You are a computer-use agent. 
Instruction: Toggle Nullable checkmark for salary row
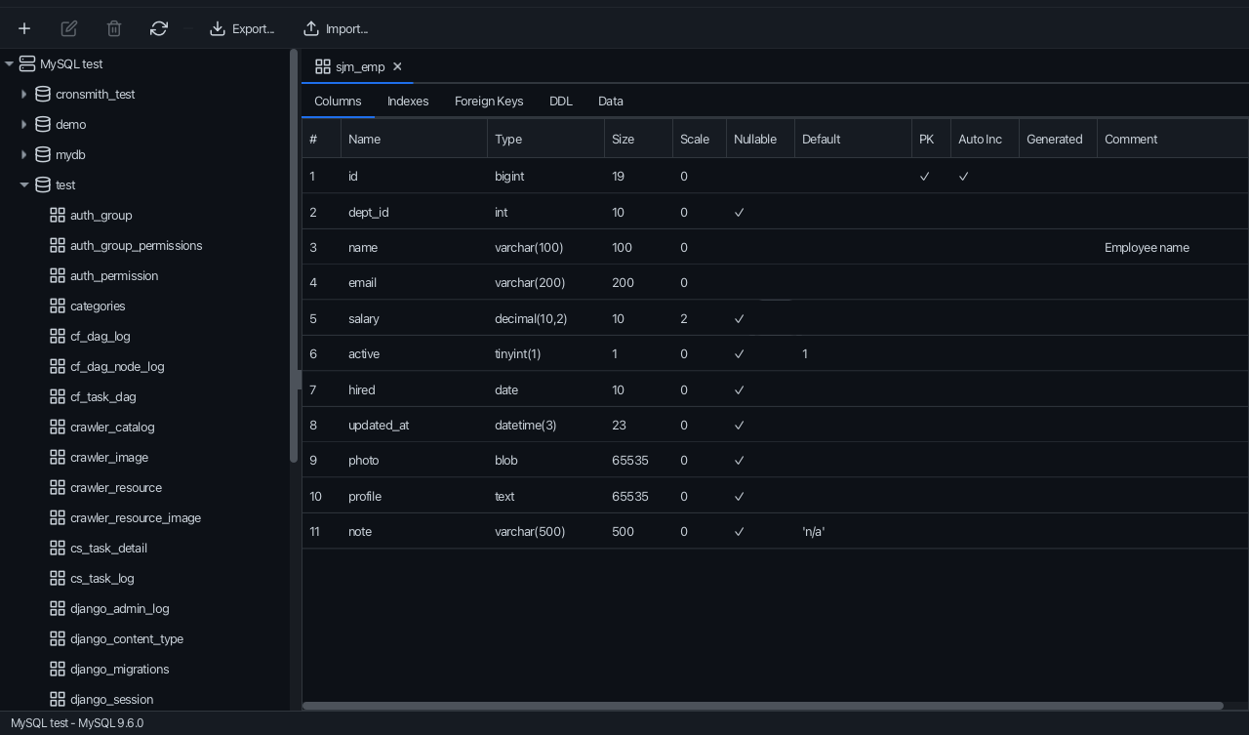[740, 319]
